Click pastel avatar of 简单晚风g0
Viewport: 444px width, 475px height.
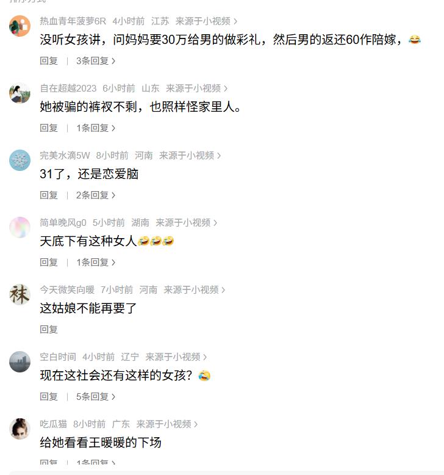pyautogui.click(x=20, y=228)
